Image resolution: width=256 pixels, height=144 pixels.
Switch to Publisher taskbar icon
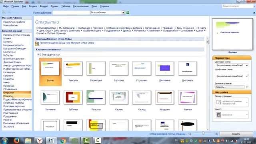(x=51, y=140)
